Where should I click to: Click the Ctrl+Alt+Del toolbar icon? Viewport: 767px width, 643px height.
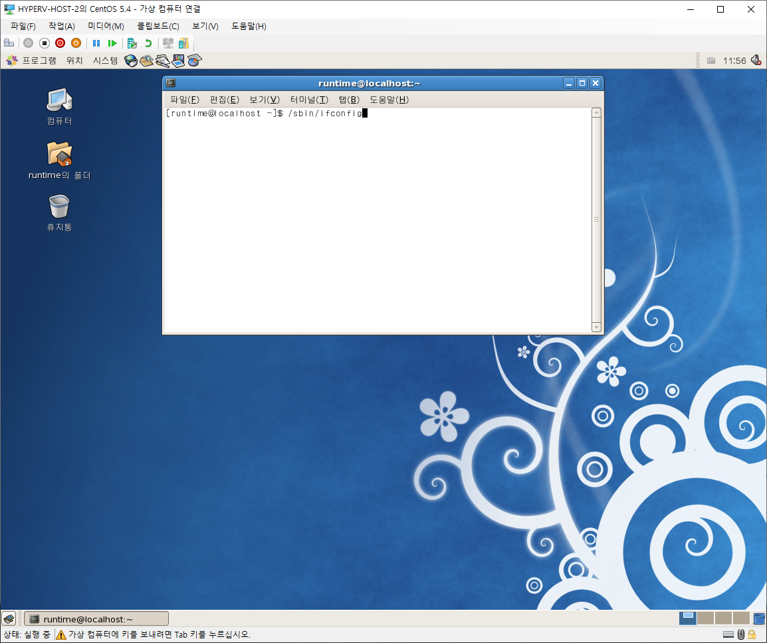9,43
